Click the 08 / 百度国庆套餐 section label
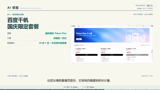The width and height of the screenshot is (160, 90). point(15,14)
